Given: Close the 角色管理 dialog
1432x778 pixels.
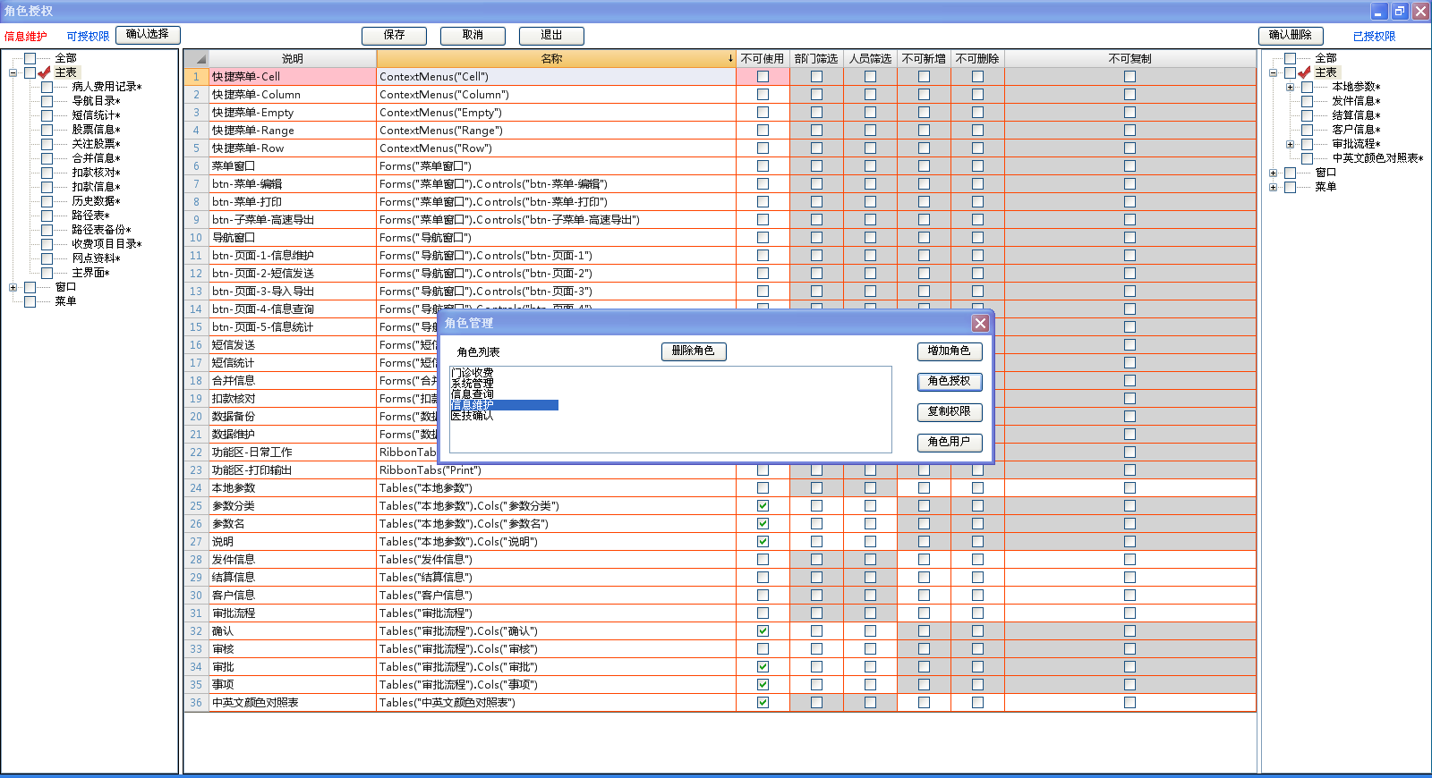Looking at the screenshot, I should (x=980, y=323).
